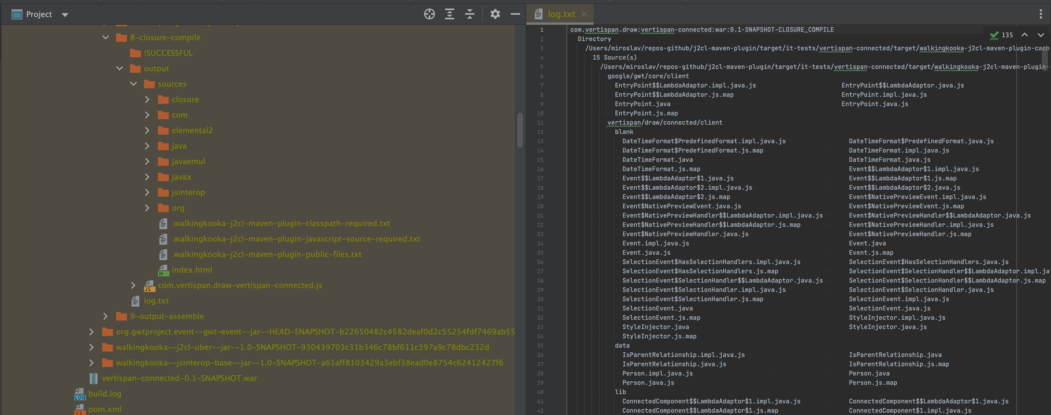
Task: Click 'SelectionEvent.java' on line 31
Action: click(657, 309)
